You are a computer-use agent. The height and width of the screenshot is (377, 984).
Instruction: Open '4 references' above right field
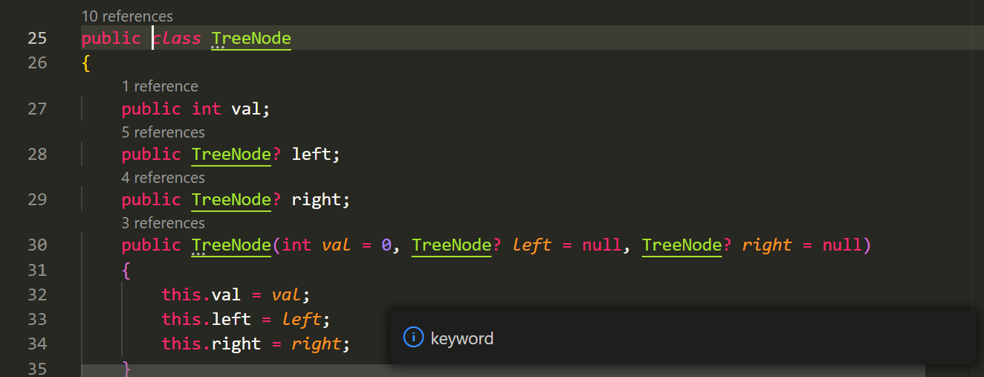pyautogui.click(x=164, y=178)
